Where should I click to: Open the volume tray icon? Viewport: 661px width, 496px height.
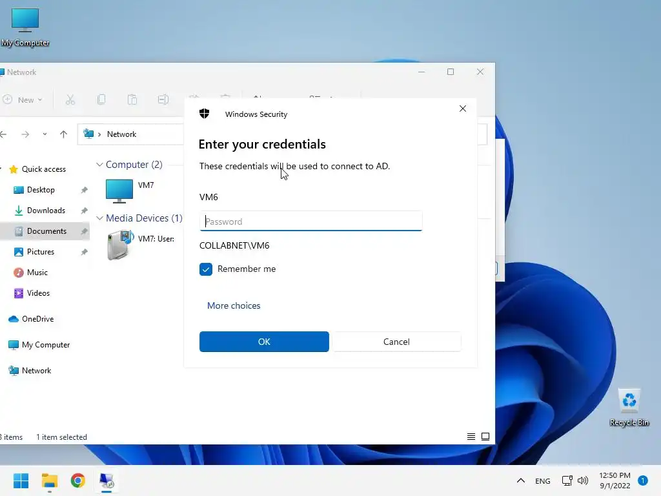pyautogui.click(x=583, y=480)
